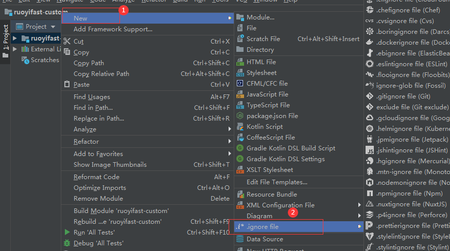Screen dimensions: 450x251
Task: Select exclude file (Git exclude)
Action: (x=407, y=107)
